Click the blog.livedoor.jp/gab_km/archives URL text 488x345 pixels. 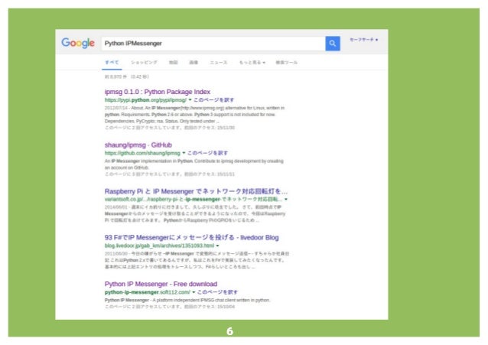[159, 246]
